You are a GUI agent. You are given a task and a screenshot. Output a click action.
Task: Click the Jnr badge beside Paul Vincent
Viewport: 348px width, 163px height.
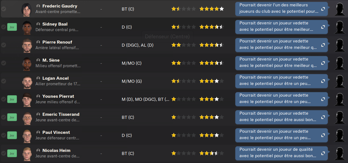pos(12,135)
